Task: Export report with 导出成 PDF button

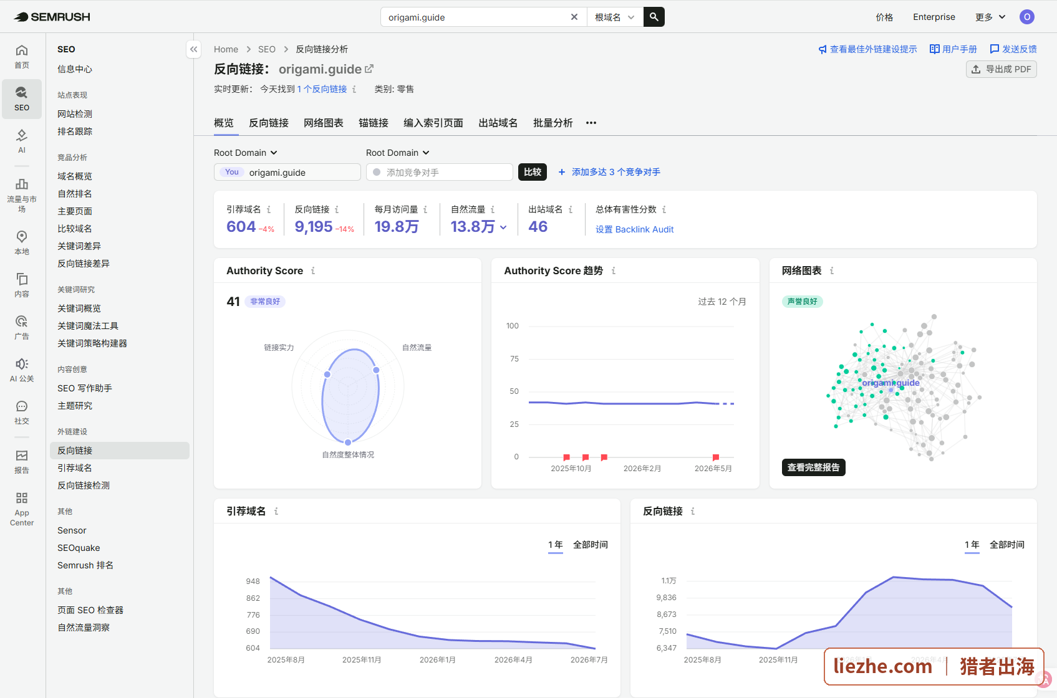Action: pyautogui.click(x=1001, y=69)
